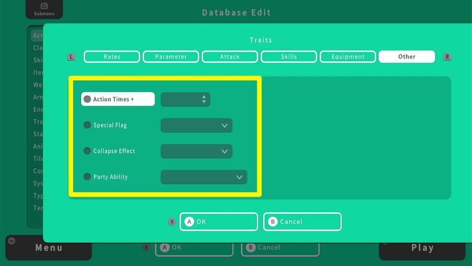Screen dimensions: 472x266
Task: Click the L shoulder tab-switch icon
Action: (x=71, y=56)
